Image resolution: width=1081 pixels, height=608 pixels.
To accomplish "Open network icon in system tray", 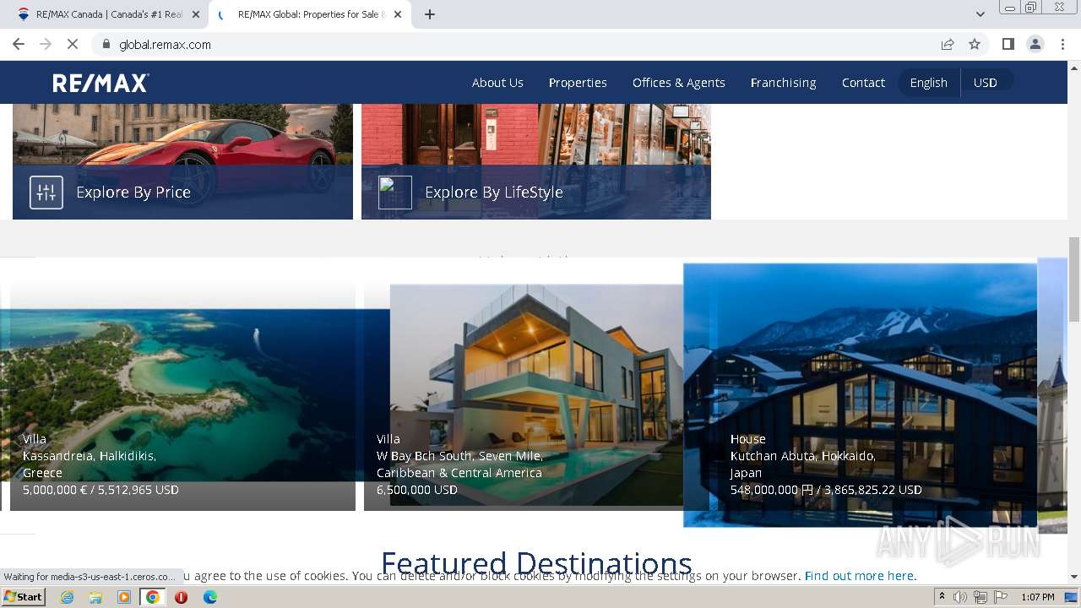I will click(981, 597).
